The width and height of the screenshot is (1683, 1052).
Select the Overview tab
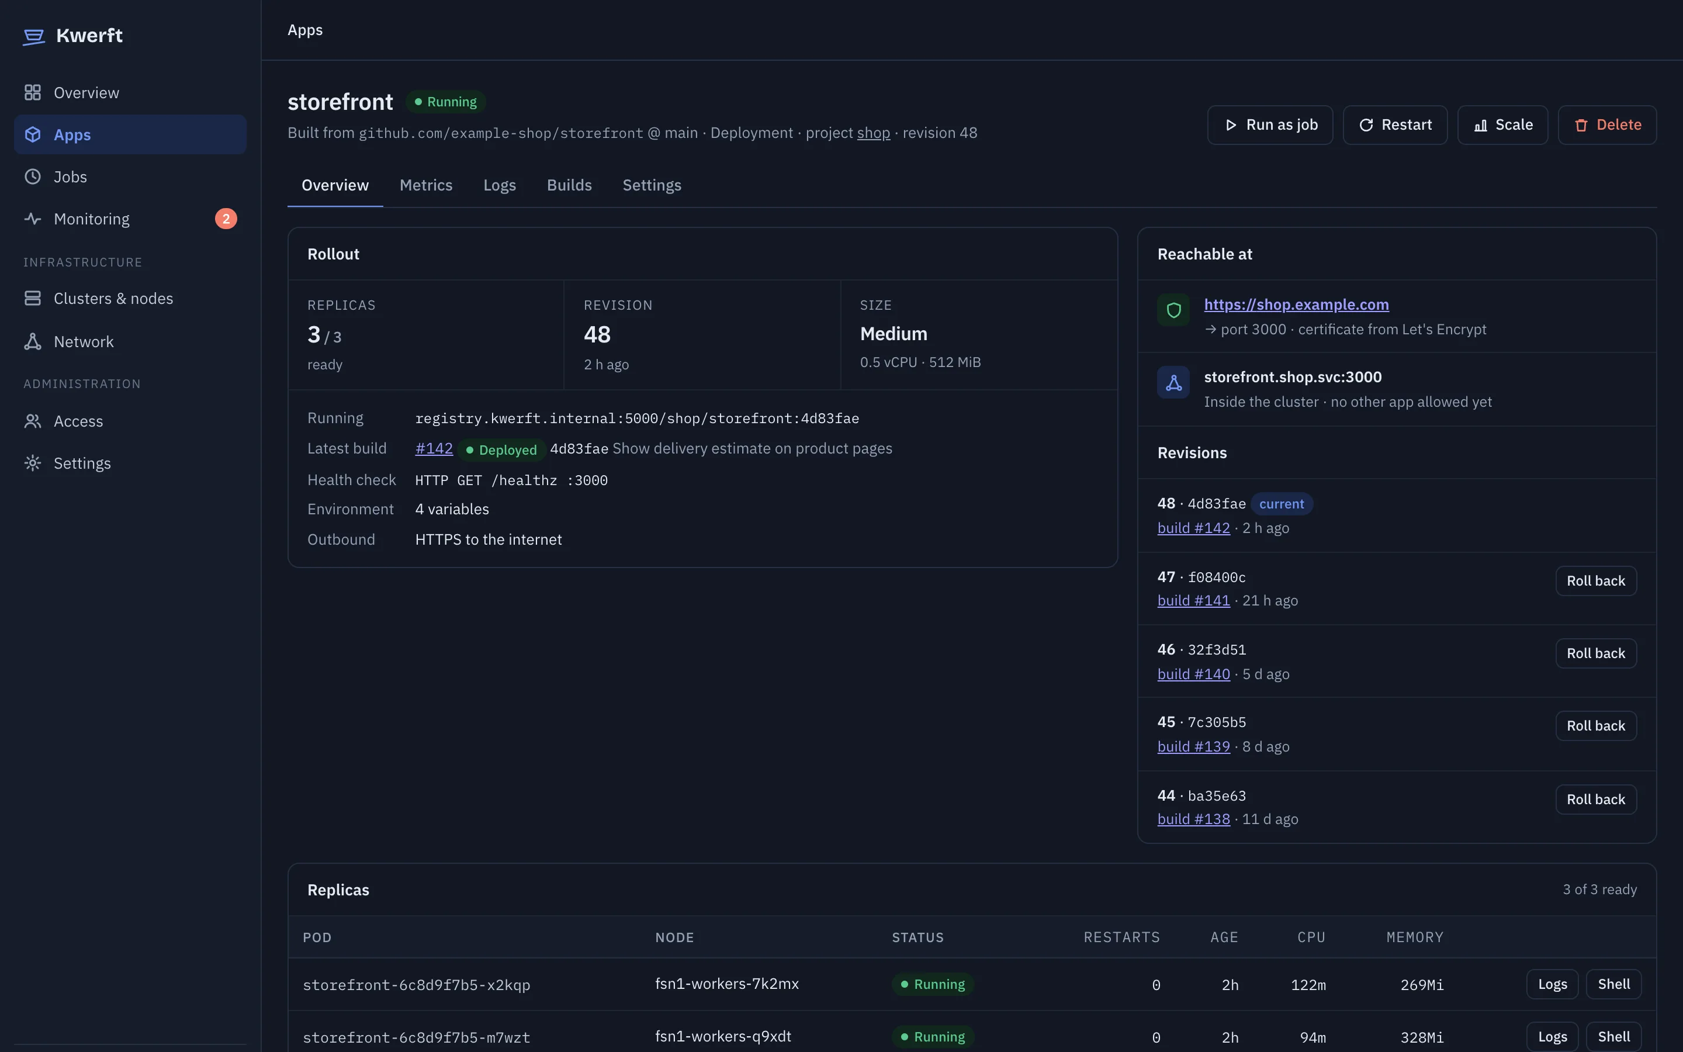coord(335,185)
